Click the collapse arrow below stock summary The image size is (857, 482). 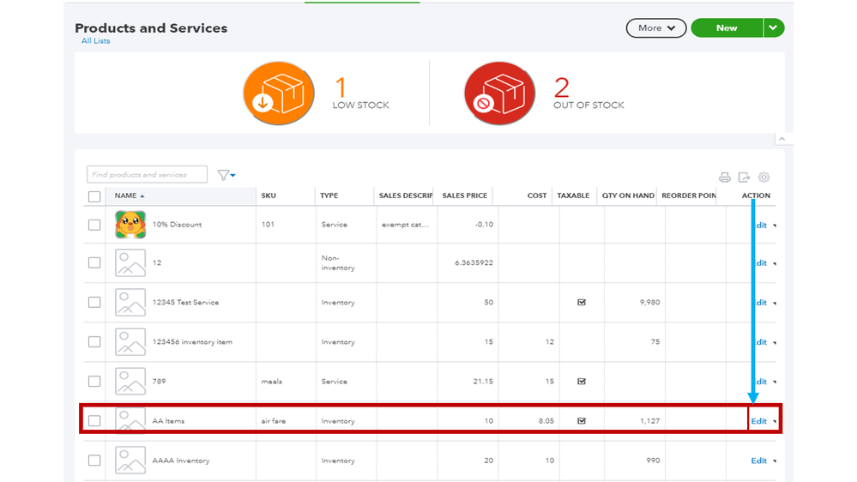pos(782,138)
